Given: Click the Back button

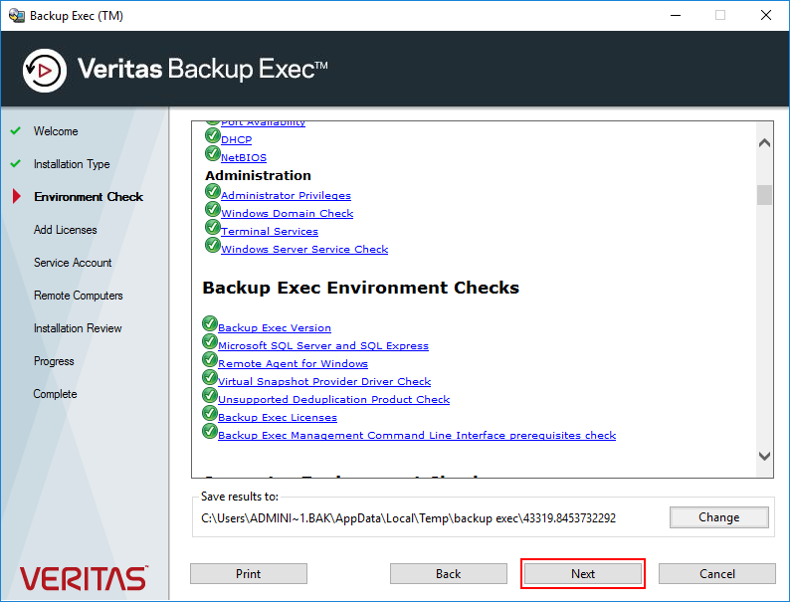Looking at the screenshot, I should (449, 574).
